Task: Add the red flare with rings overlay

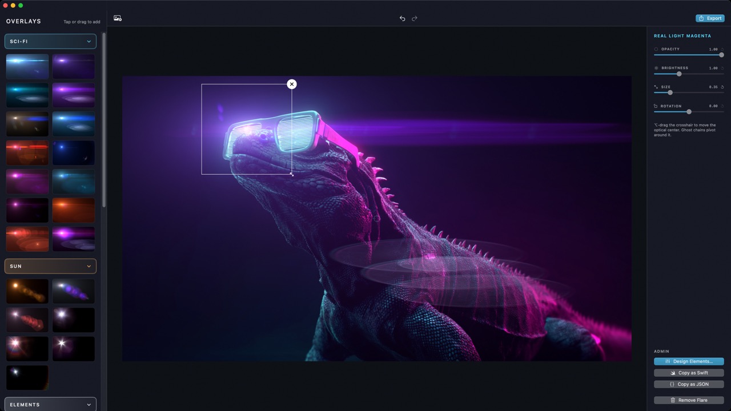Action: [x=27, y=239]
